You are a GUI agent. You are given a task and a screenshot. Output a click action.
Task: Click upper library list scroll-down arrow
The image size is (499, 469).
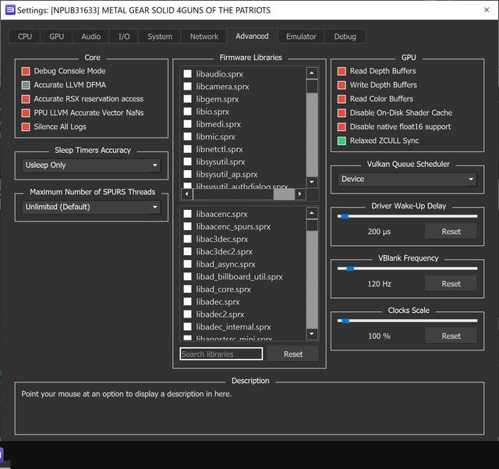(x=312, y=182)
